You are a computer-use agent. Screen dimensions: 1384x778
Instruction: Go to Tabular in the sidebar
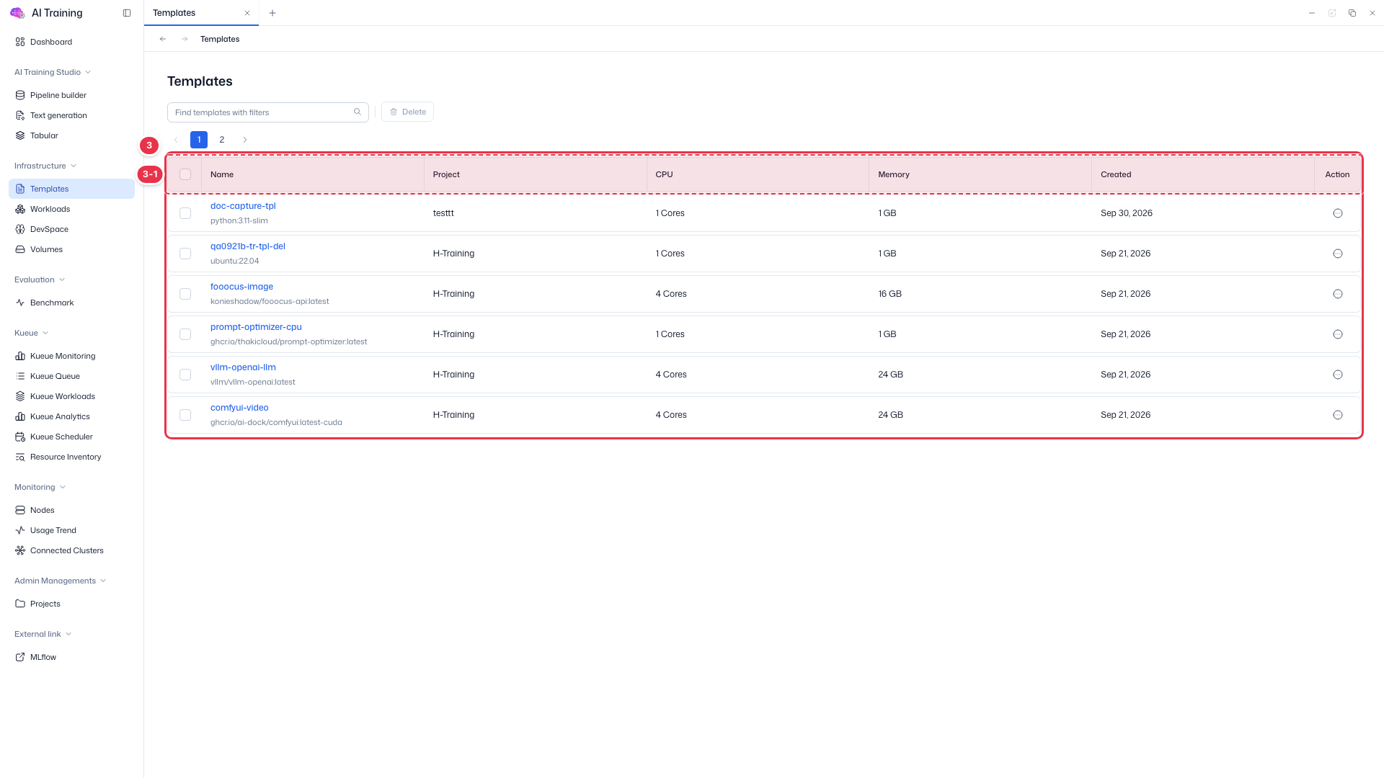click(44, 135)
